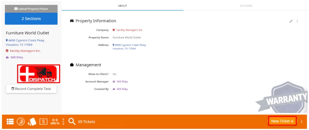
Task: Expand the dots menu after the people icon
Action: click(63, 122)
